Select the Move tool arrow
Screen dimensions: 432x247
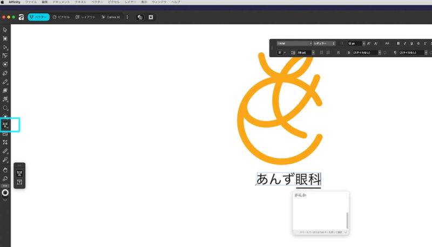click(x=5, y=30)
